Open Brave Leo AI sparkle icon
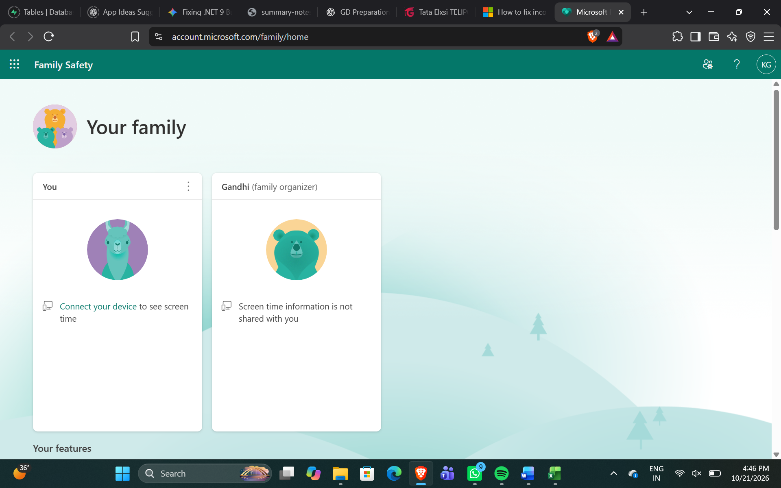 732,37
